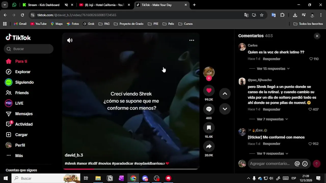Bookmark the video with 15.4K saves
This screenshot has height=183, width=326.
[209, 128]
